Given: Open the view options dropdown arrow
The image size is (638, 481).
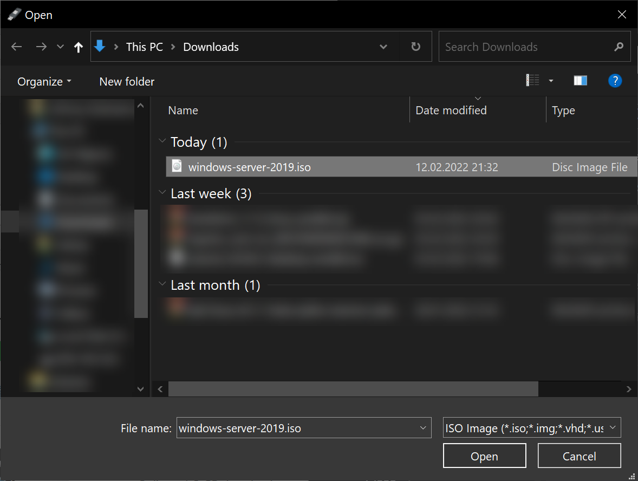Looking at the screenshot, I should click(551, 81).
